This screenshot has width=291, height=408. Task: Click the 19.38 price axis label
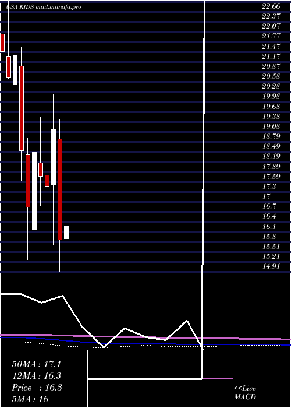click(271, 117)
